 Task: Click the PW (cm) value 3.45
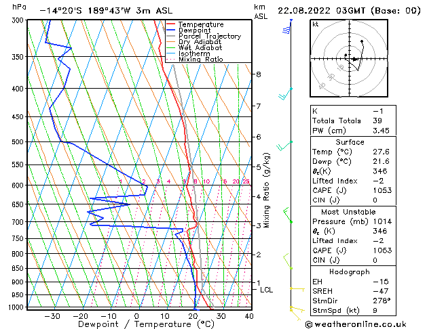point(381,131)
